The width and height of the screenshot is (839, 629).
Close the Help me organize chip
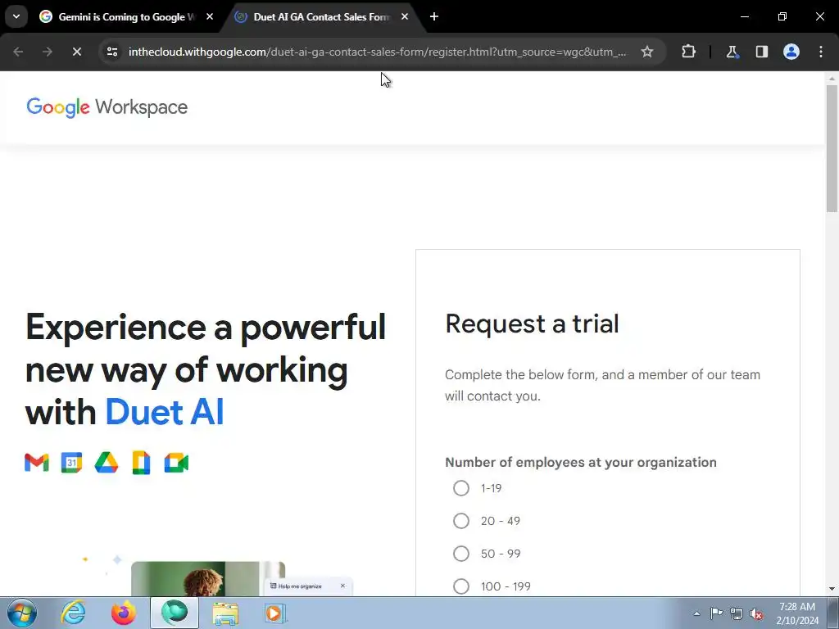(x=342, y=586)
